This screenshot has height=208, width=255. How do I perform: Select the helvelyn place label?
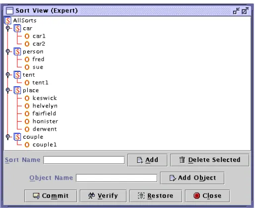tap(45, 106)
